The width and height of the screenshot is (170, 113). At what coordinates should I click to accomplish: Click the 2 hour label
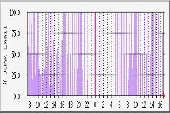[103, 105]
